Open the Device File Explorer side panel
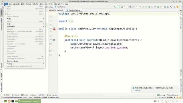Viewport: 183px width, 103px height. tap(181, 86)
